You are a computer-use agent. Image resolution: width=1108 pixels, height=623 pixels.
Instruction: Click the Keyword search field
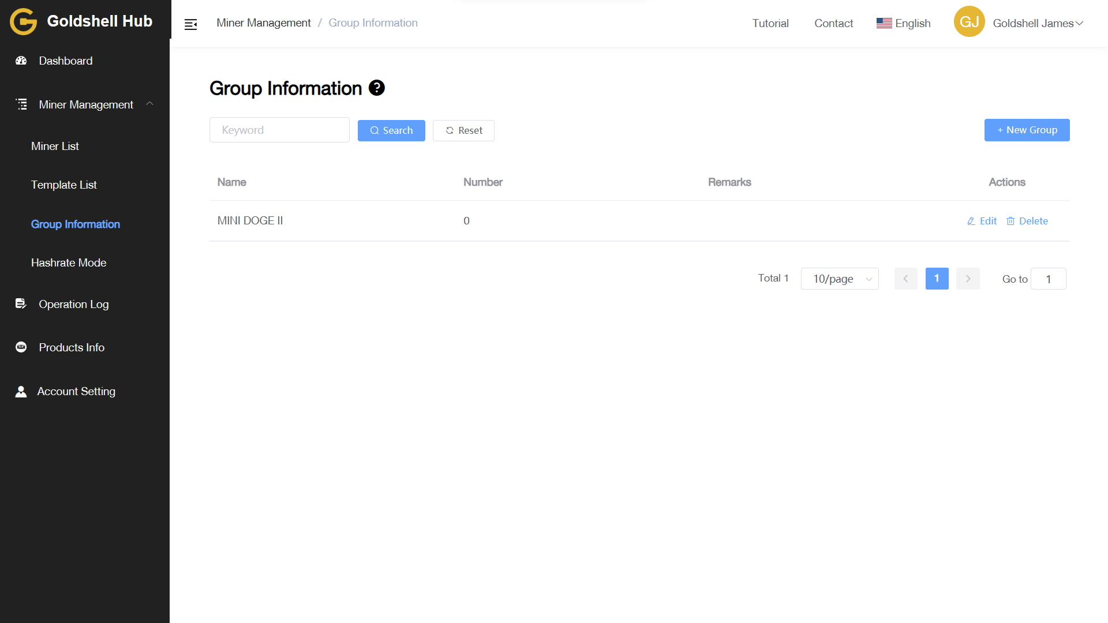tap(279, 130)
